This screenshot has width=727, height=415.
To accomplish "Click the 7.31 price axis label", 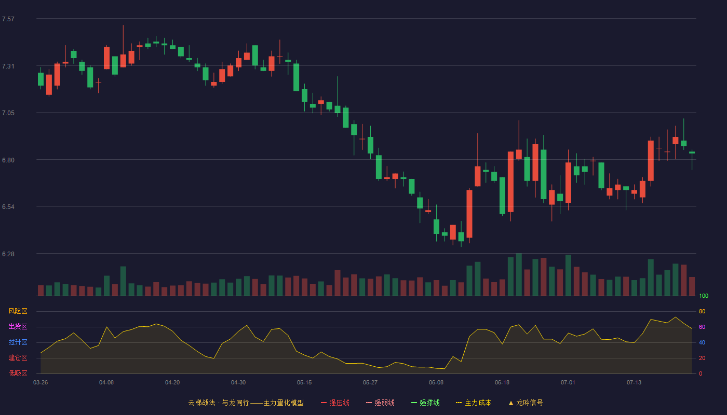I will click(8, 66).
